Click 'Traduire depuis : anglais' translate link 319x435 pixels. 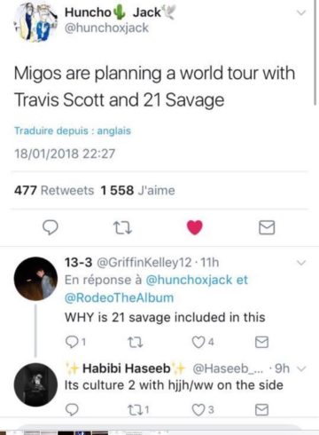click(73, 130)
